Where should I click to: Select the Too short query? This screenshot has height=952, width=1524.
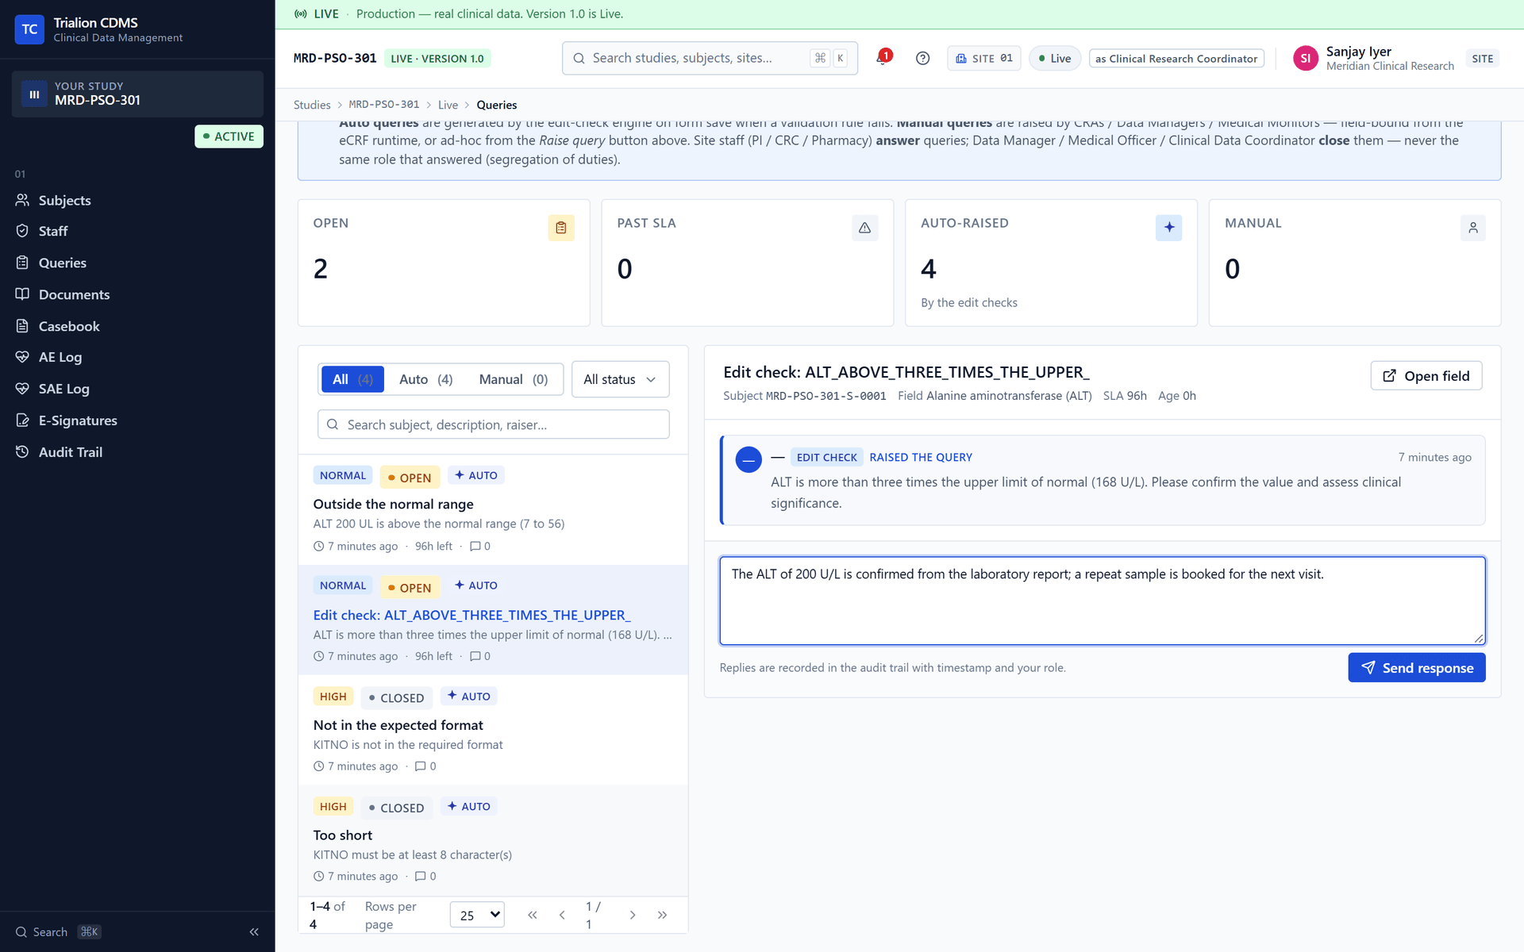pyautogui.click(x=492, y=840)
